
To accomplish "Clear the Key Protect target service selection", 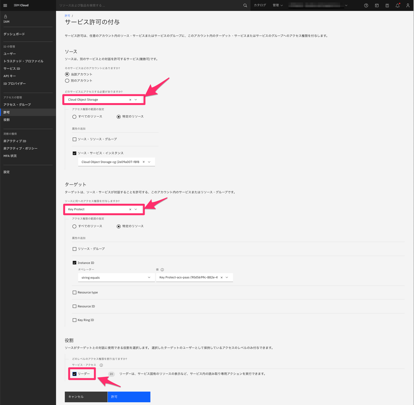I will pyautogui.click(x=130, y=209).
